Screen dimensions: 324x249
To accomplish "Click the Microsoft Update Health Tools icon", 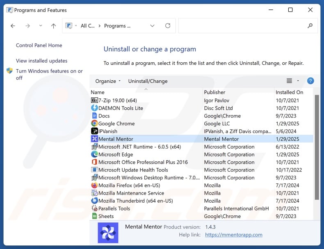I will 94,170.
